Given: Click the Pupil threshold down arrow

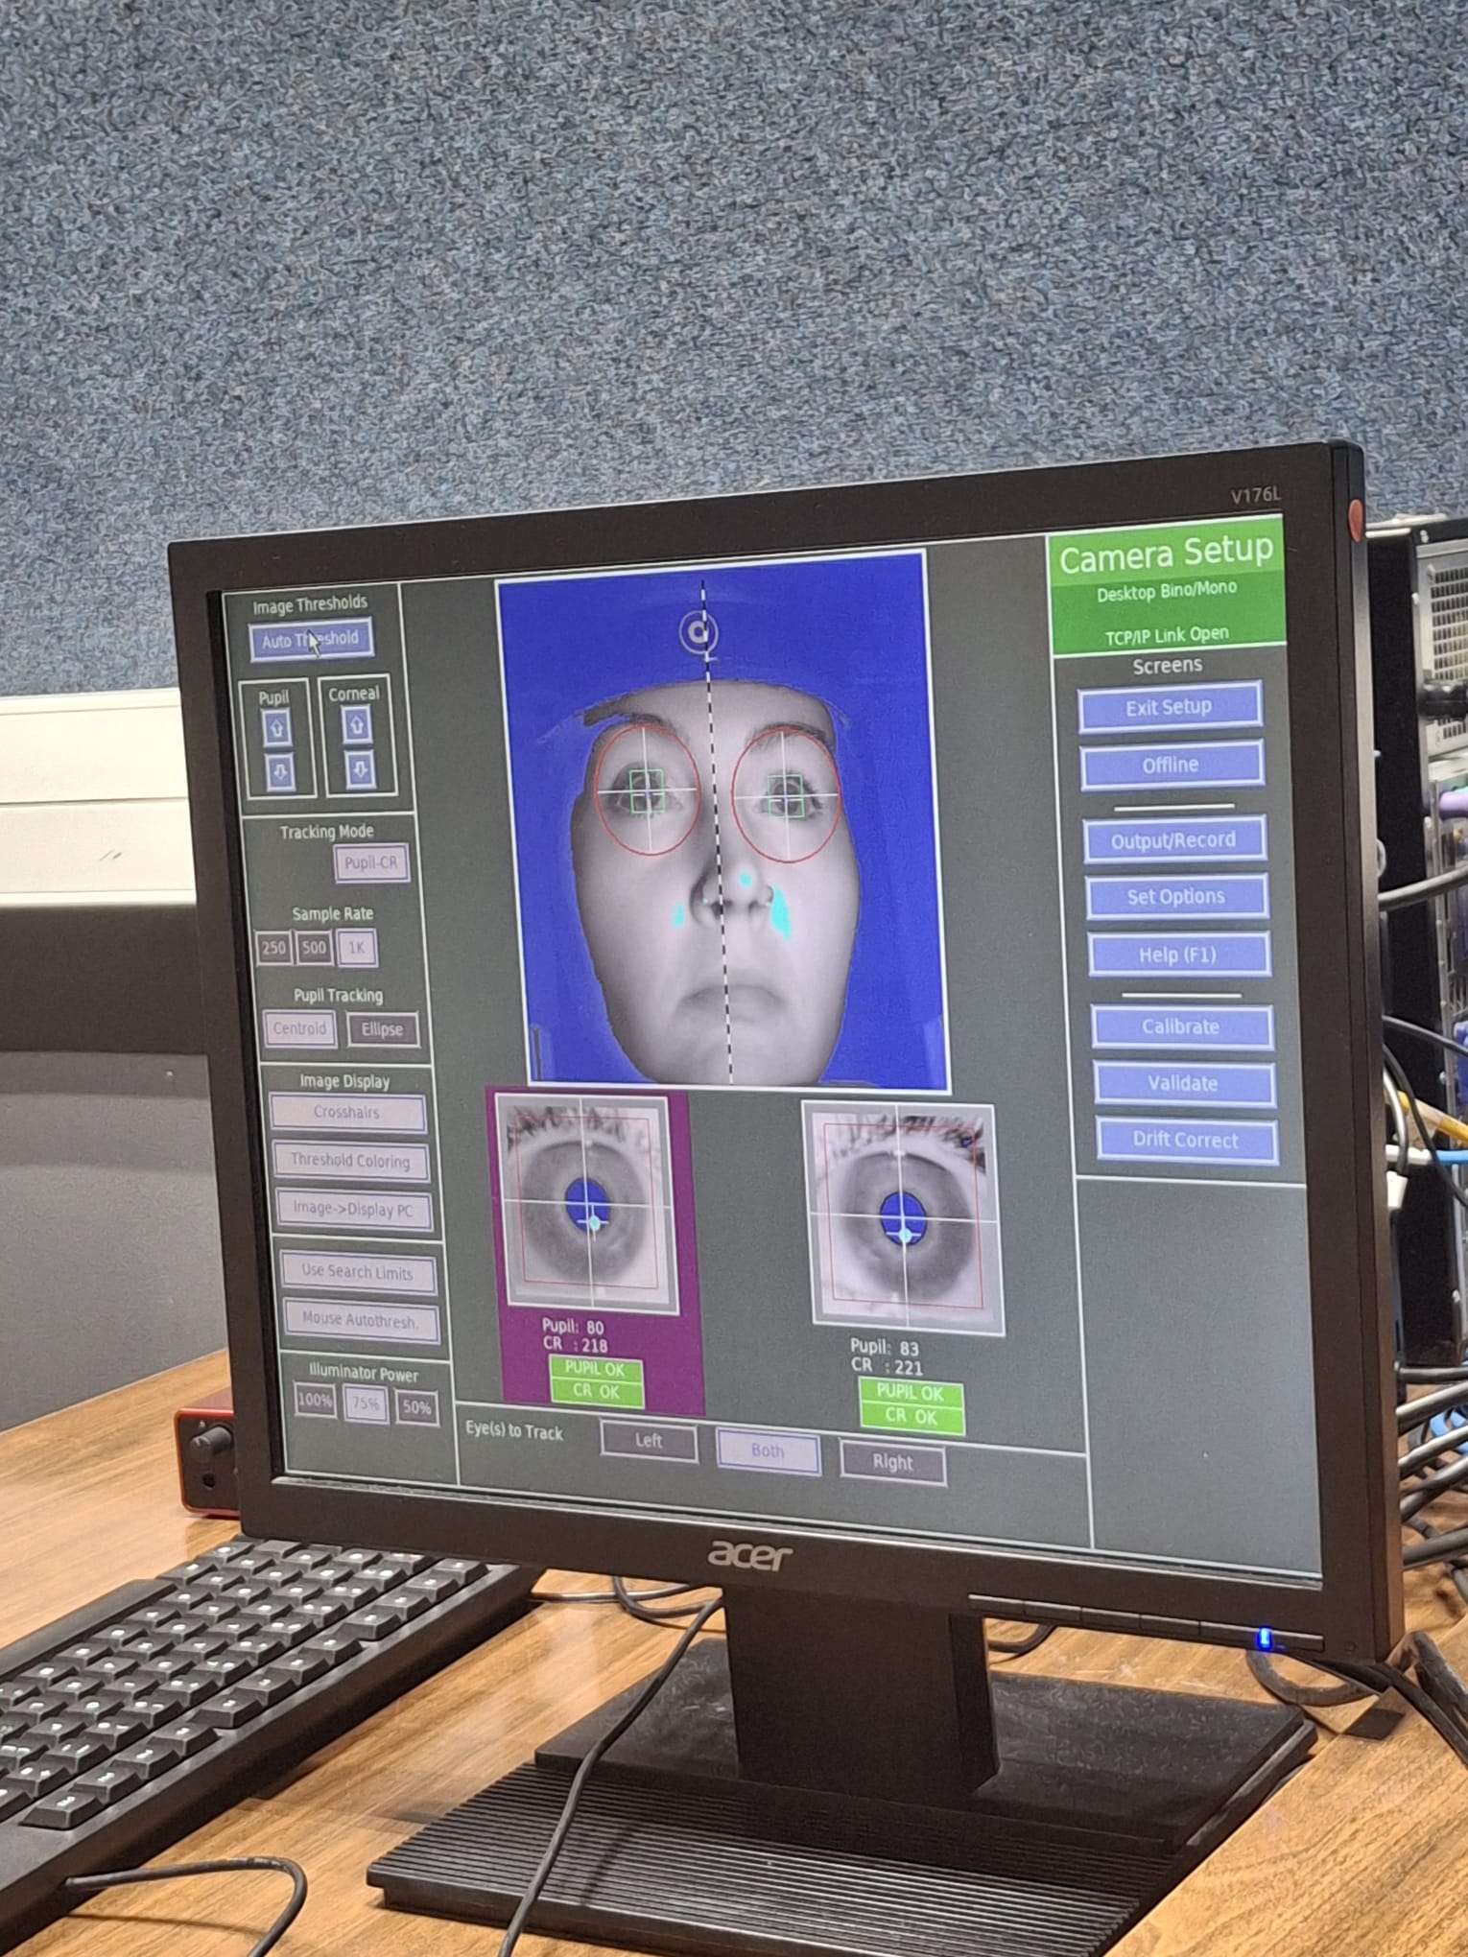Looking at the screenshot, I should tap(279, 770).
